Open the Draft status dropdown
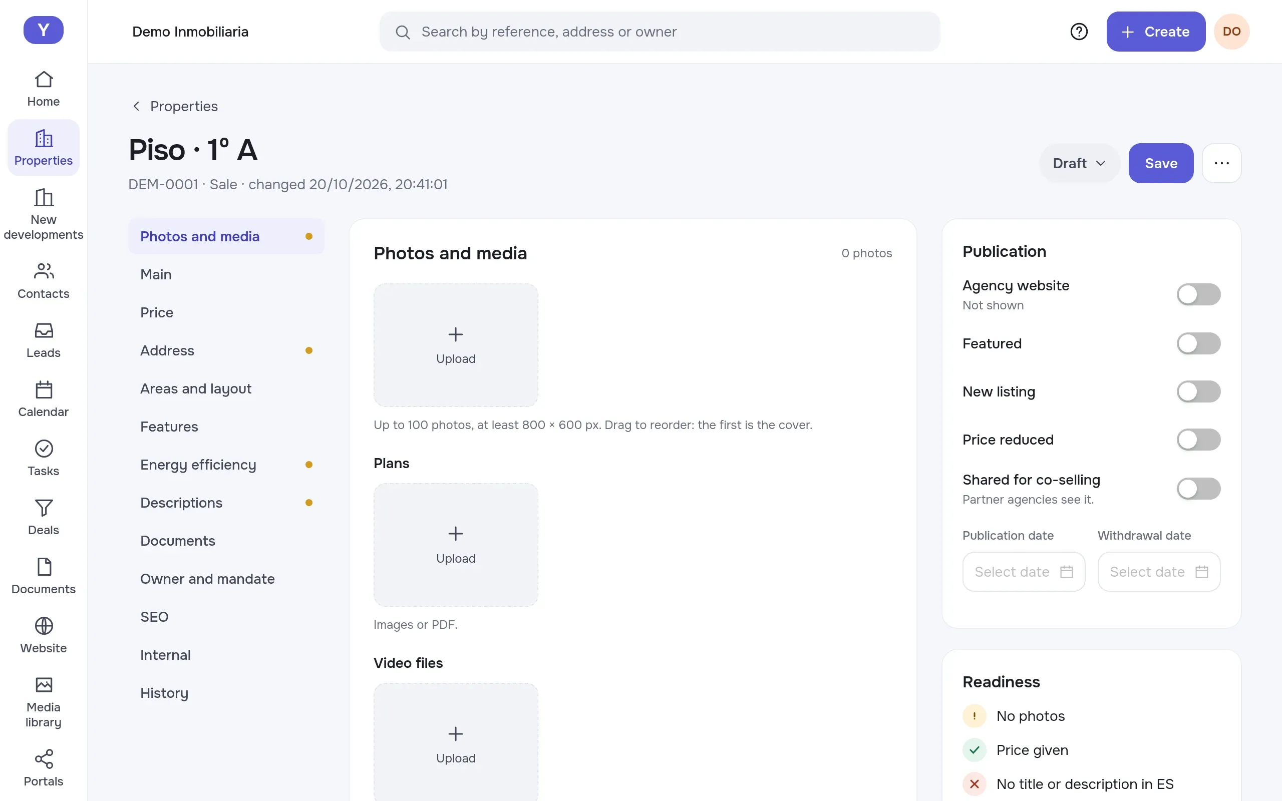This screenshot has height=801, width=1282. tap(1079, 163)
